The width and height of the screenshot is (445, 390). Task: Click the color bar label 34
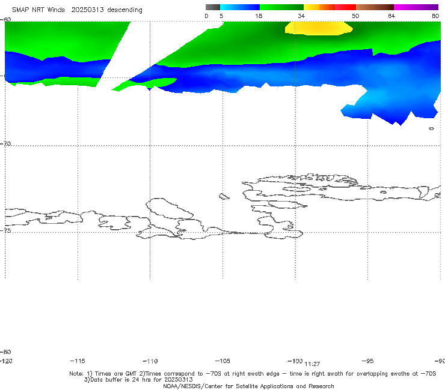(301, 16)
